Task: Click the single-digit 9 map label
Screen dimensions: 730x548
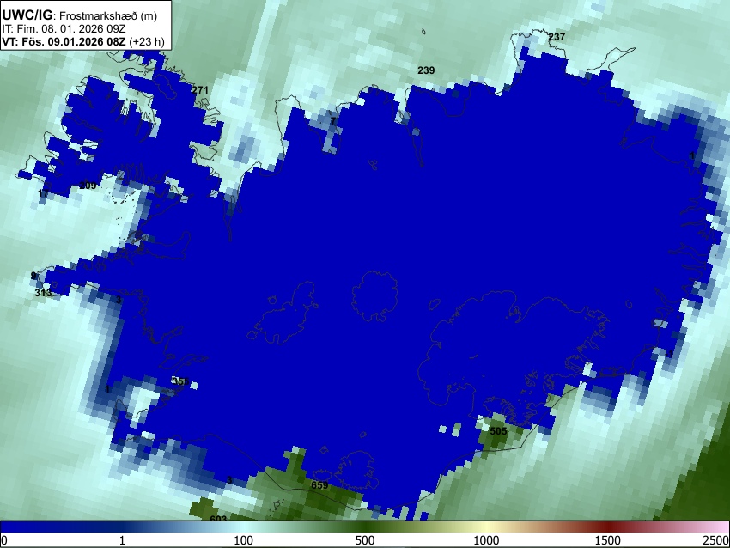Action: click(33, 276)
